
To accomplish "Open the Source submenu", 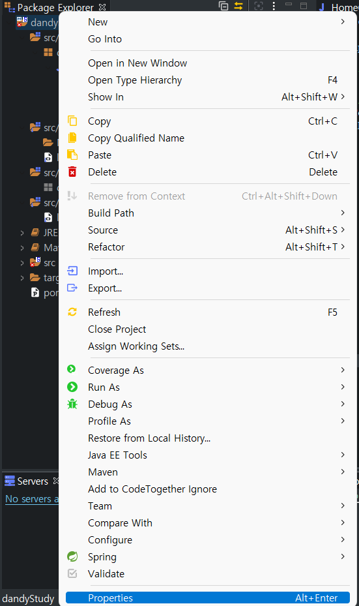I will pos(208,230).
